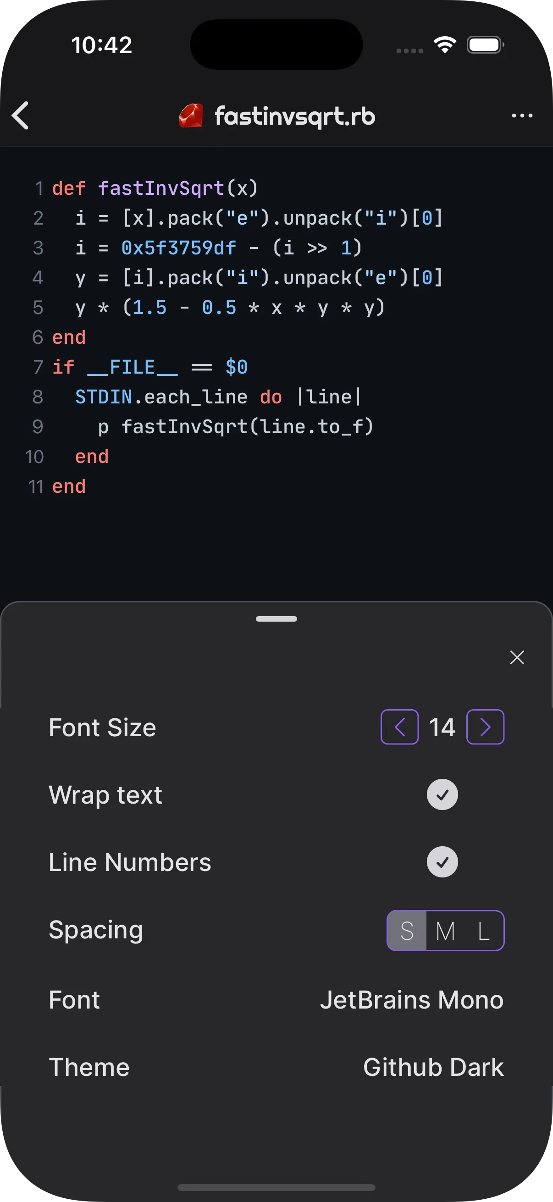Tap the end keyword on line 6
553x1202 pixels.
click(69, 337)
